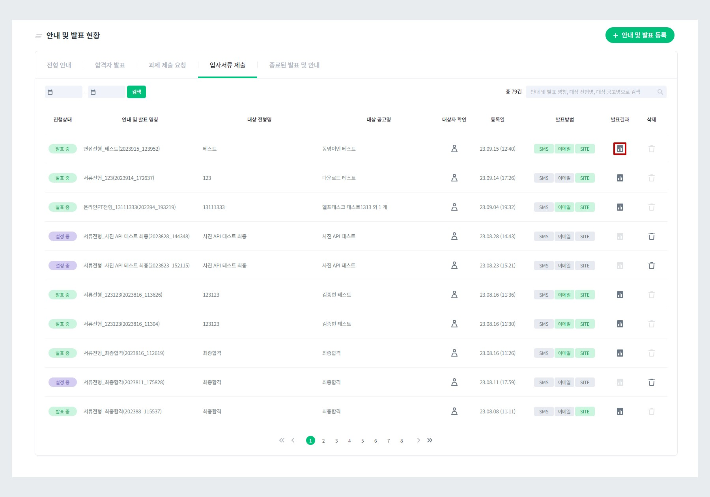The height and width of the screenshot is (497, 710).
Task: Open 온라인PT전형_13111333(202394_193219) entry
Action: (x=129, y=207)
